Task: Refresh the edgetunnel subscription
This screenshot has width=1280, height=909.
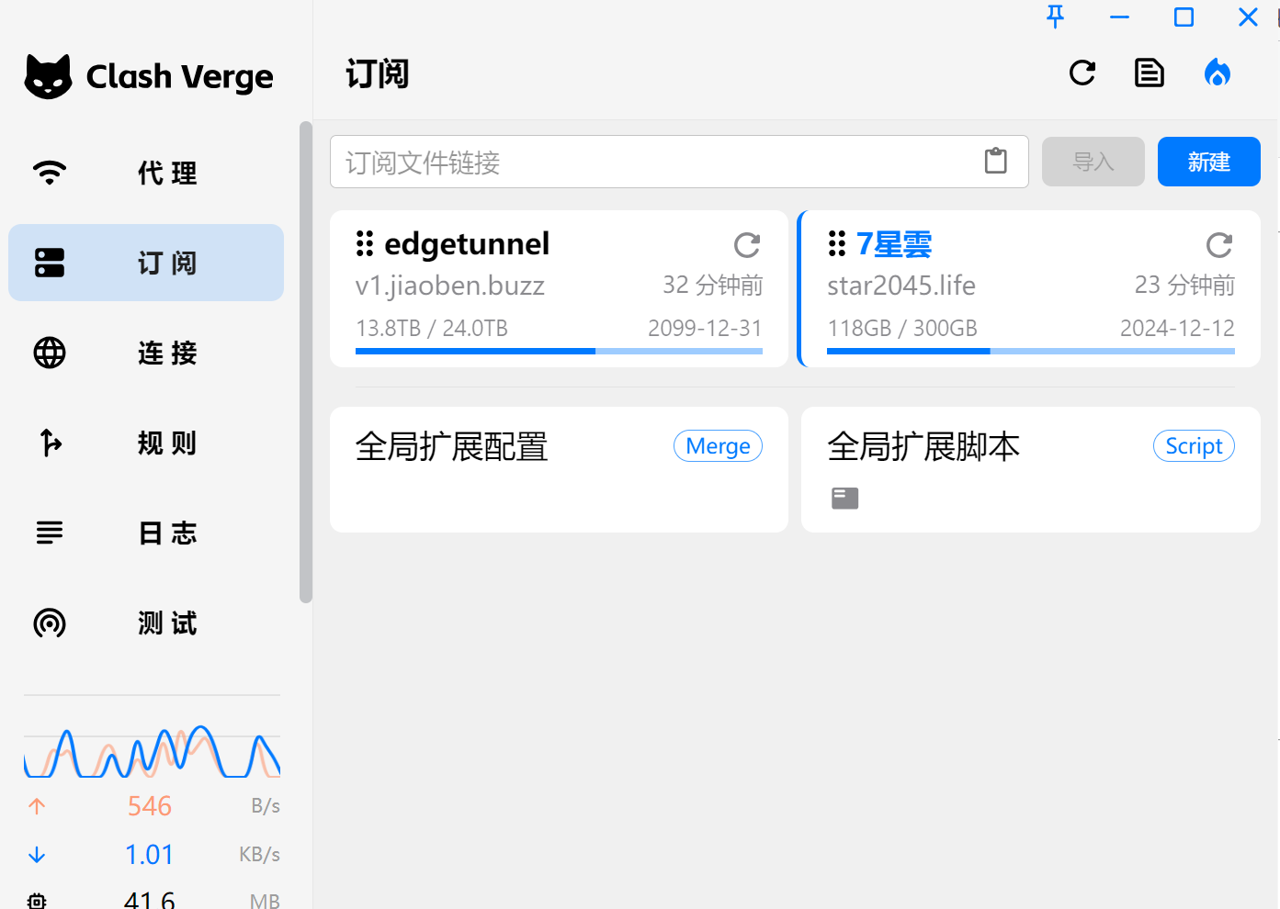Action: coord(747,245)
